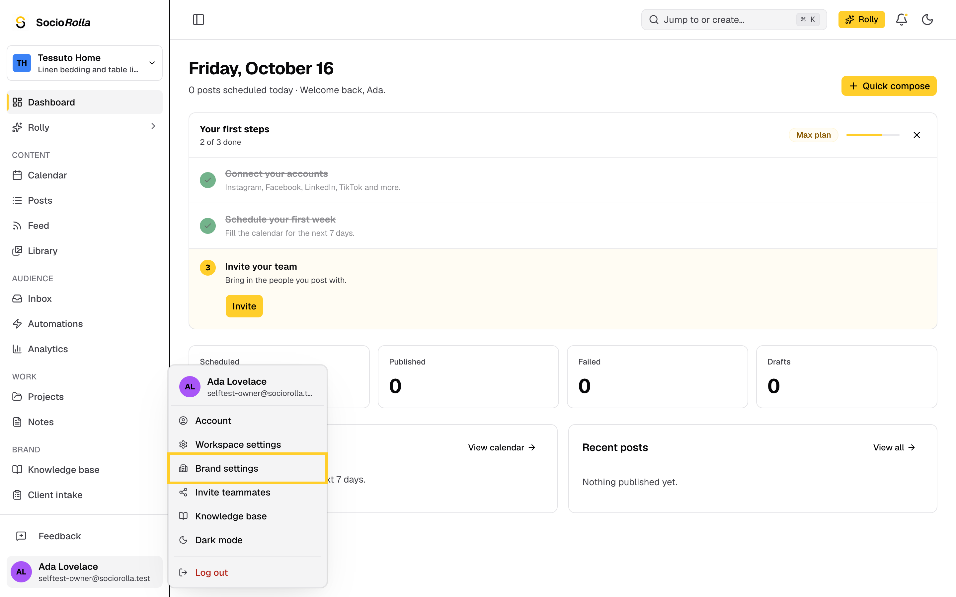Click the Invite your team step title

click(x=261, y=267)
